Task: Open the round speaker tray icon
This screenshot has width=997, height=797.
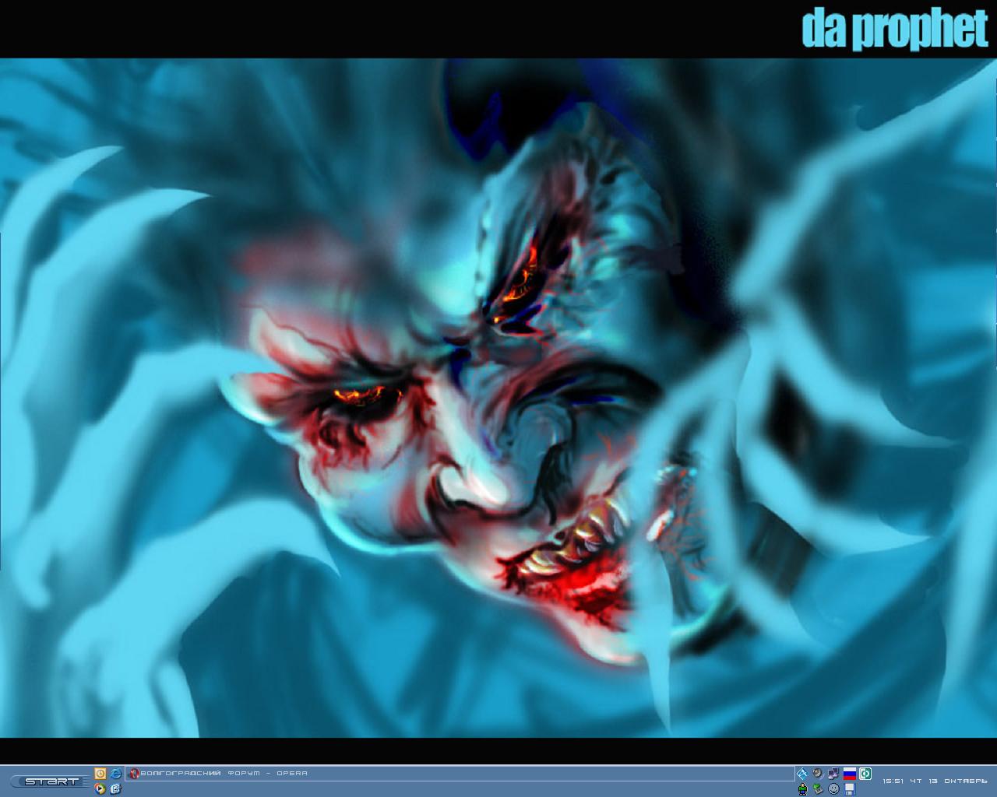Action: 818,773
